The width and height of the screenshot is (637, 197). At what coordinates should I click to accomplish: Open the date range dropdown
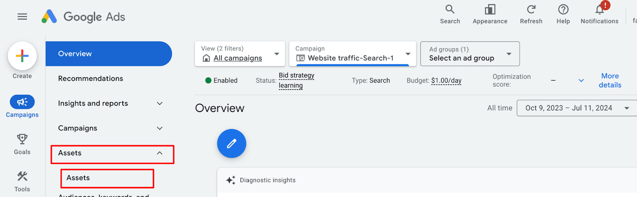pyautogui.click(x=577, y=108)
